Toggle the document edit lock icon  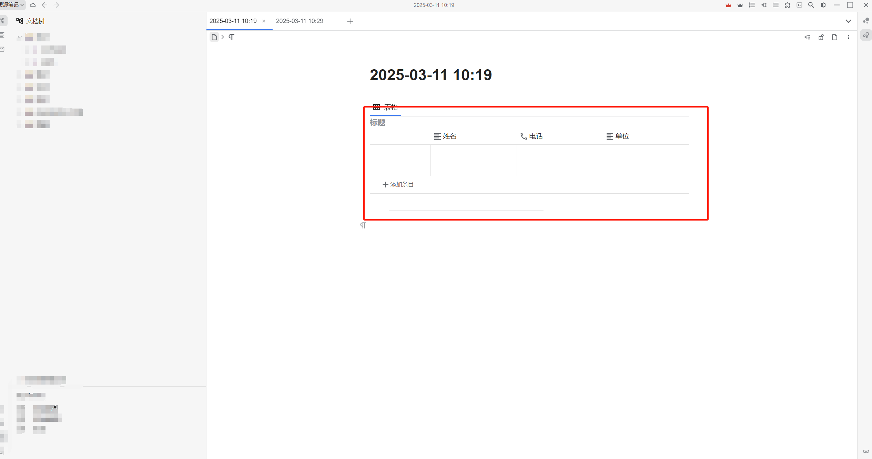(x=821, y=37)
